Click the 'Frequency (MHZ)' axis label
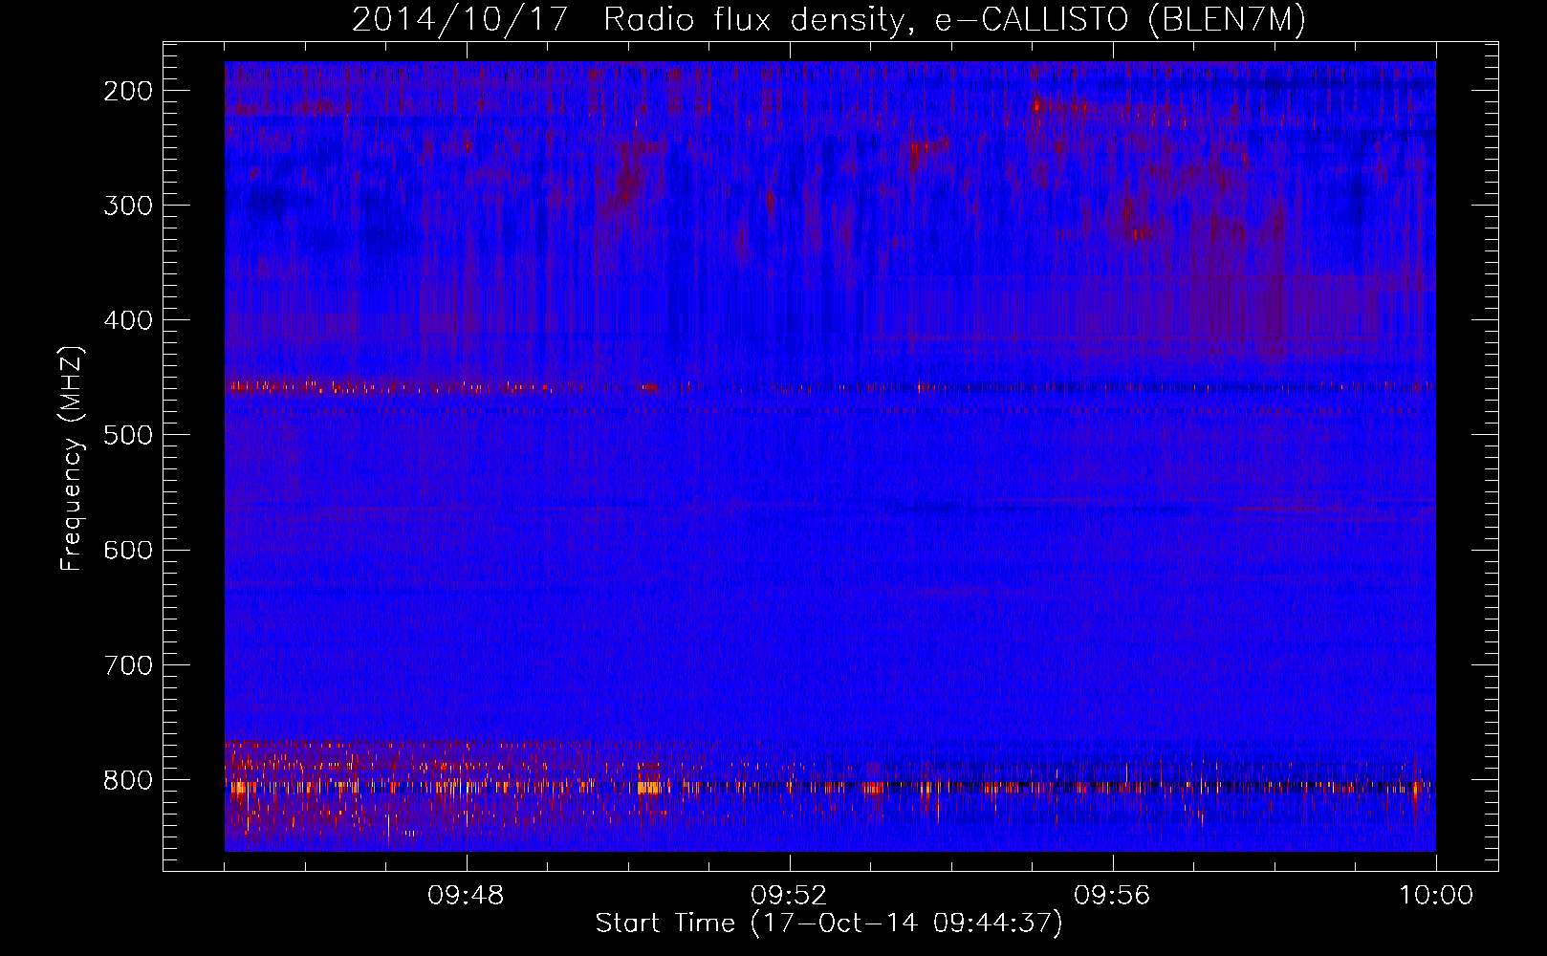 tap(72, 459)
